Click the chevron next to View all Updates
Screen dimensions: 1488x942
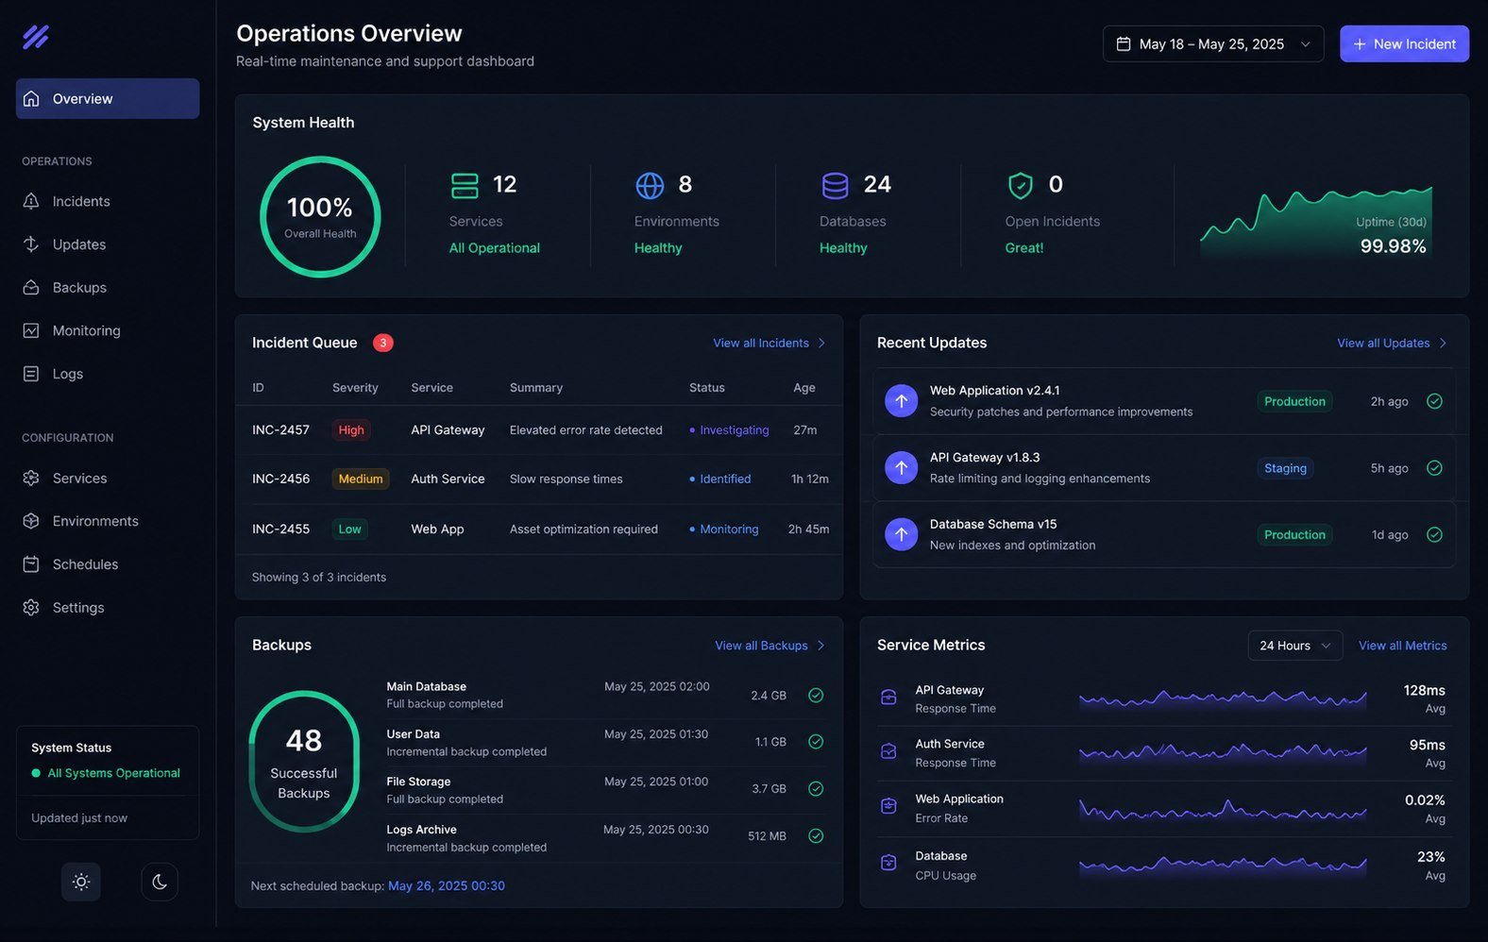click(1443, 343)
